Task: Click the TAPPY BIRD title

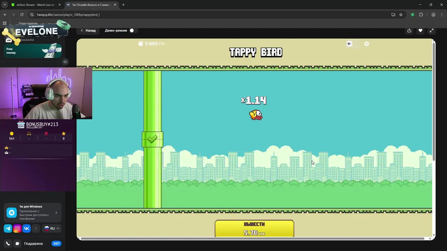Action: (x=256, y=52)
